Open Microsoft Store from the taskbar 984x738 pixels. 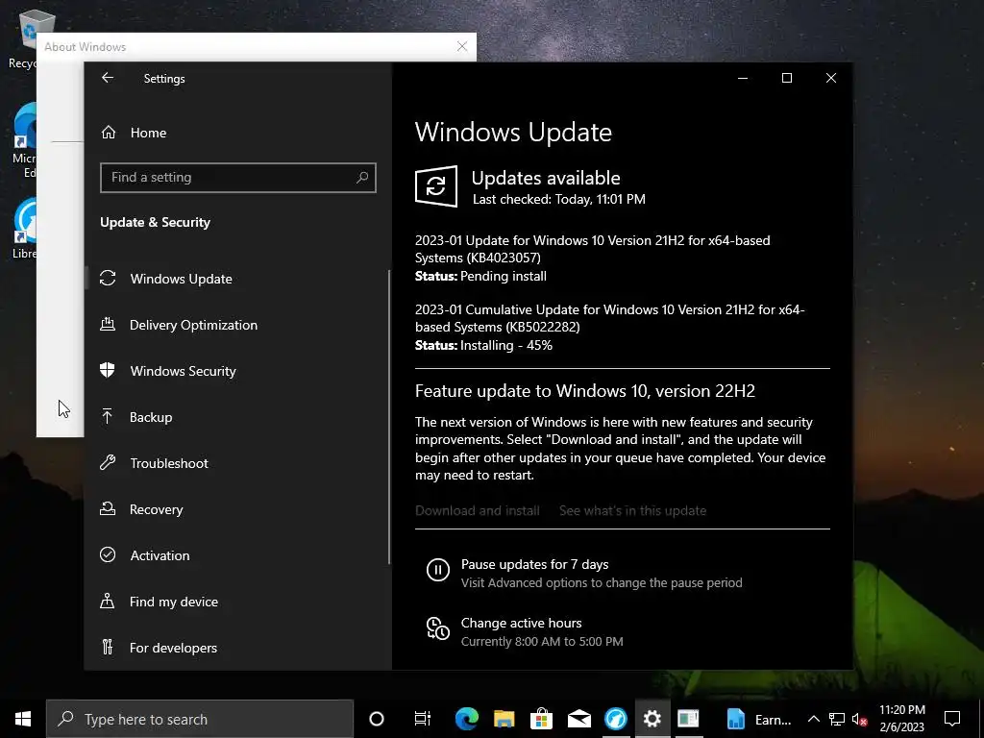pyautogui.click(x=541, y=719)
